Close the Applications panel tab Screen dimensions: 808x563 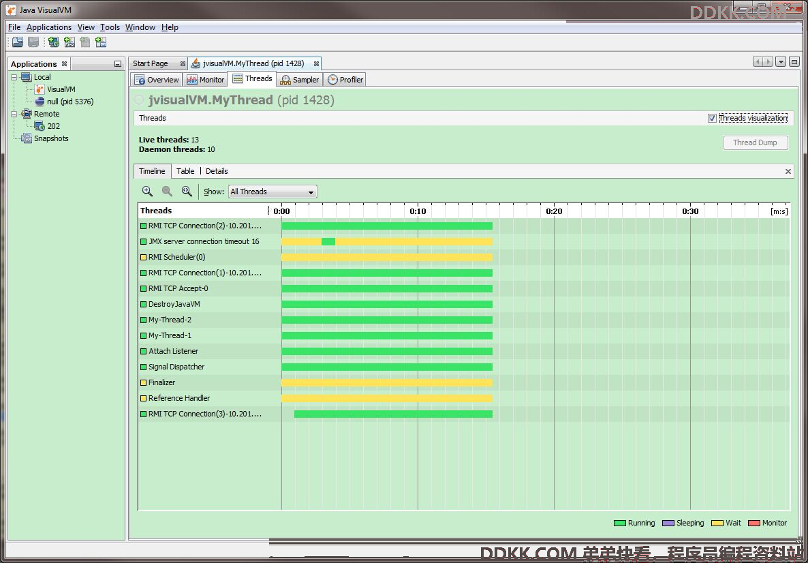tap(65, 64)
